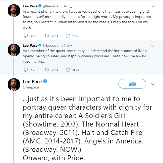The width and height of the screenshot is (163, 163).
Task: Open the large Lee Pace profile avatar
Action: 14,85
